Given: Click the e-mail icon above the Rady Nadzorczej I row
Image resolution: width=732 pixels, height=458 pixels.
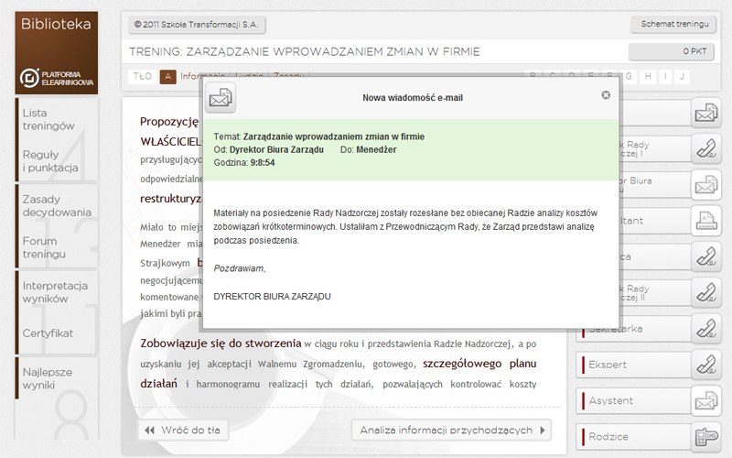Looking at the screenshot, I should pos(705,113).
